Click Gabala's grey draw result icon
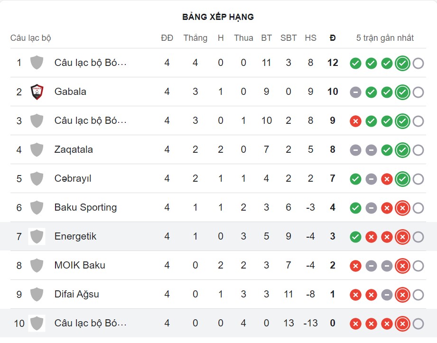The width and height of the screenshot is (437, 343). (355, 92)
